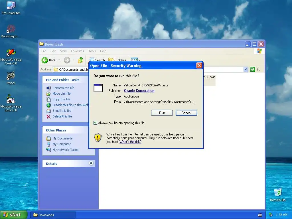Open the DataWagon desktop shortcut
Image resolution: width=292 pixels, height=219 pixels.
tap(11, 31)
